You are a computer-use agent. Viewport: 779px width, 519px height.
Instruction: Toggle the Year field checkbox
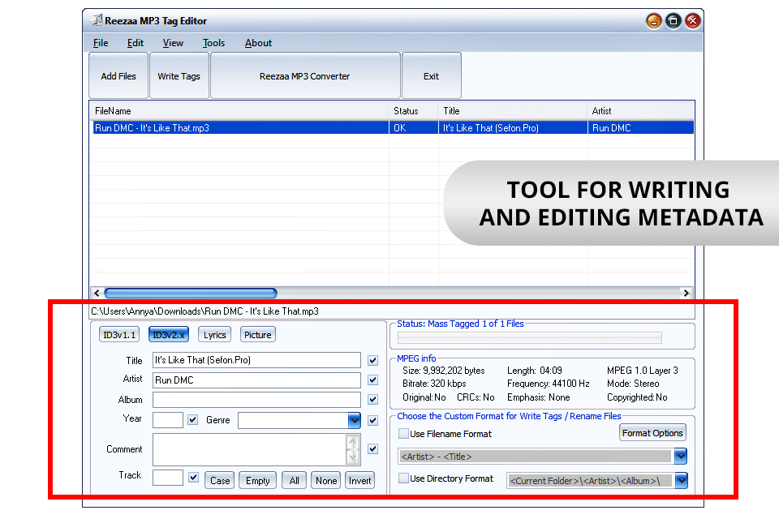(x=193, y=420)
